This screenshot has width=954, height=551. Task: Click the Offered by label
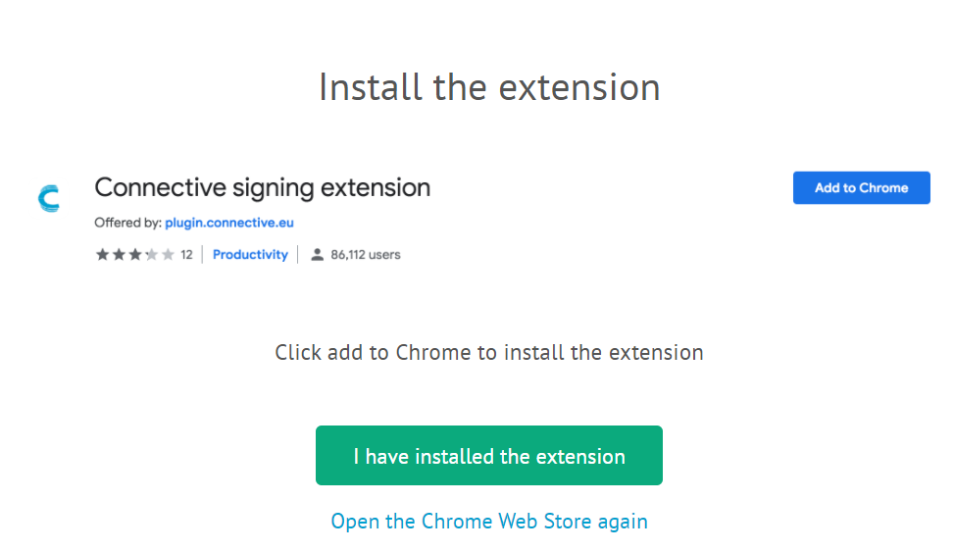tap(127, 223)
